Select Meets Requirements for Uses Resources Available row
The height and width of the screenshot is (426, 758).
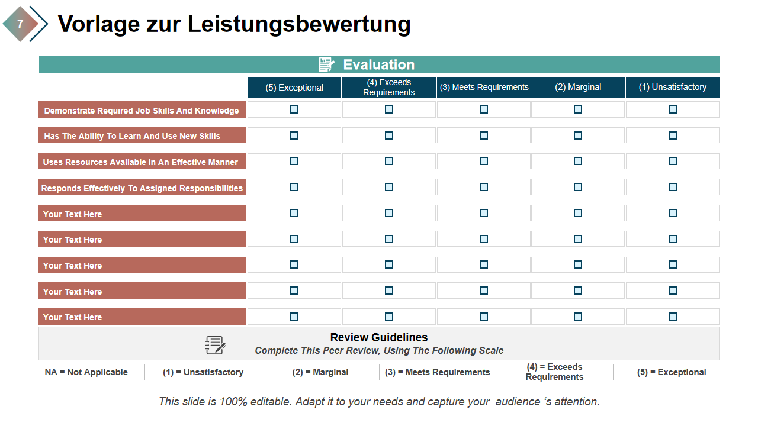pyautogui.click(x=484, y=161)
